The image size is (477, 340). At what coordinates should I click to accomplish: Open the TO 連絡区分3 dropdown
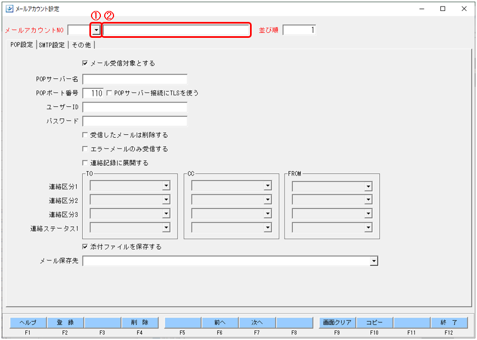pyautogui.click(x=166, y=214)
